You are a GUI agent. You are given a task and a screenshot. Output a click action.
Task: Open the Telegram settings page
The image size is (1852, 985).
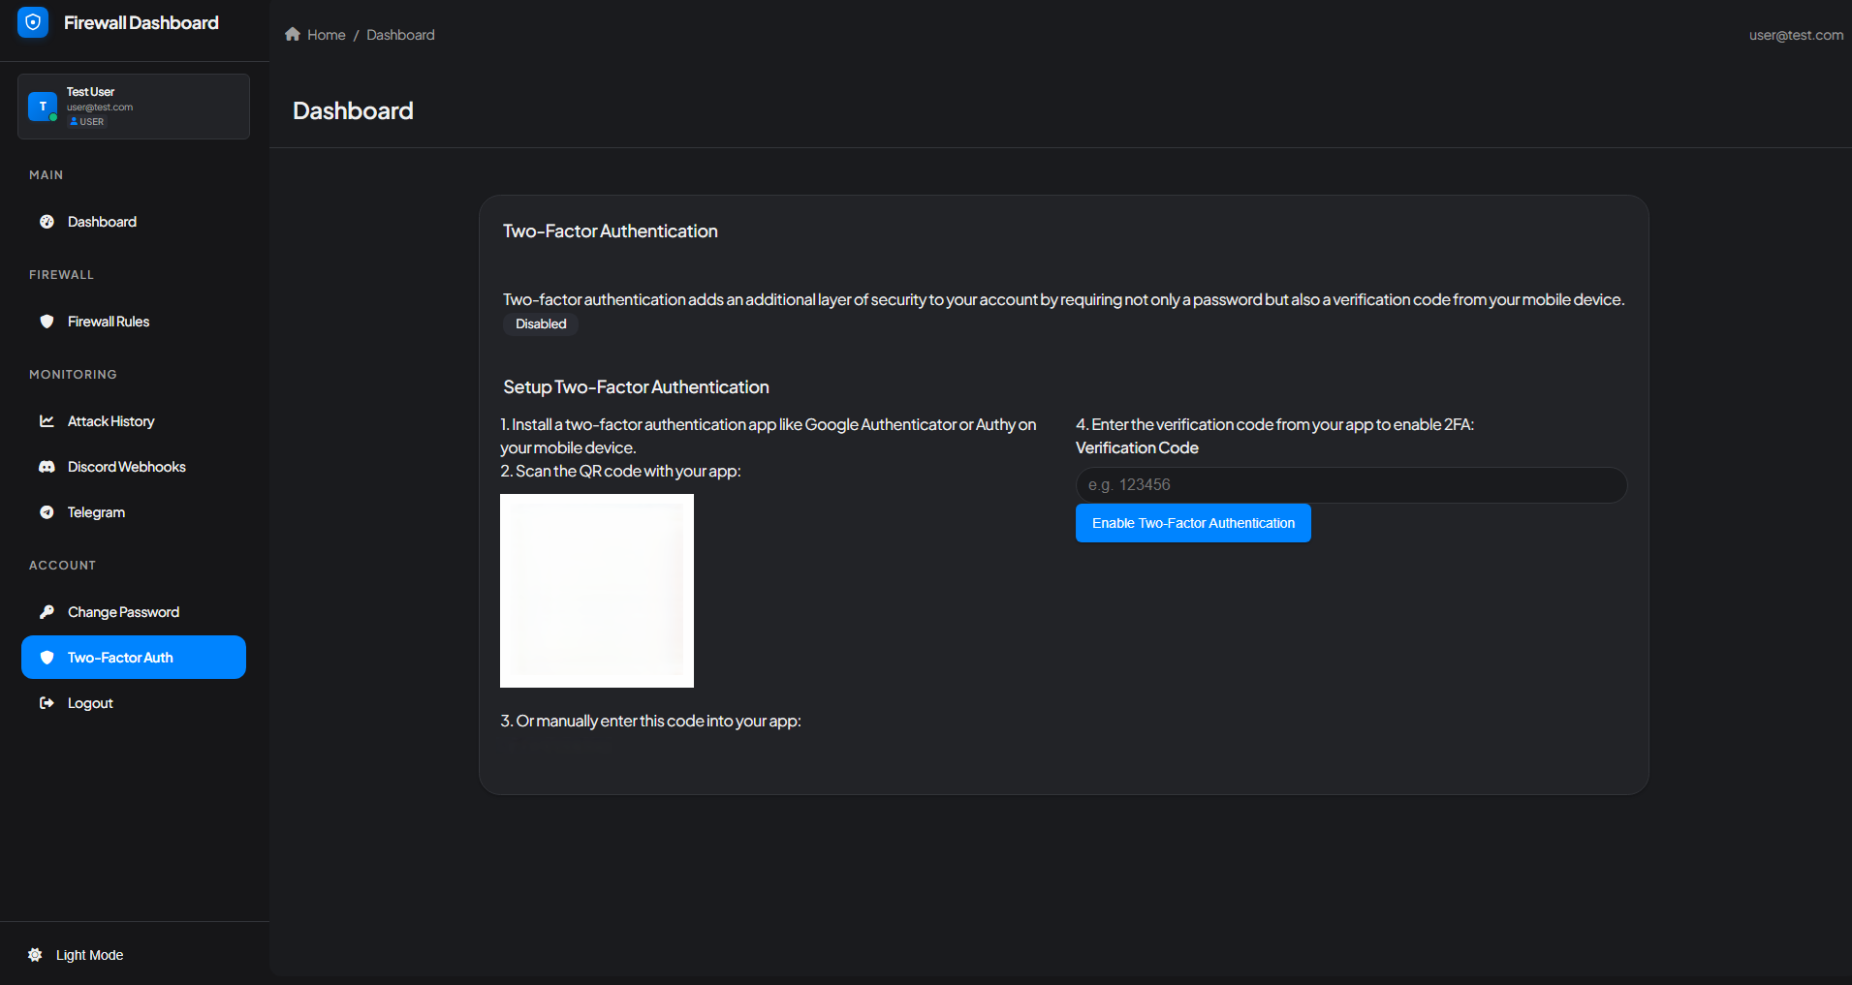pyautogui.click(x=134, y=512)
